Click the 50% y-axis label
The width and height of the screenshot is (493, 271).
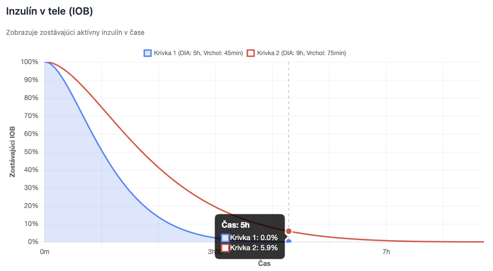point(30,152)
